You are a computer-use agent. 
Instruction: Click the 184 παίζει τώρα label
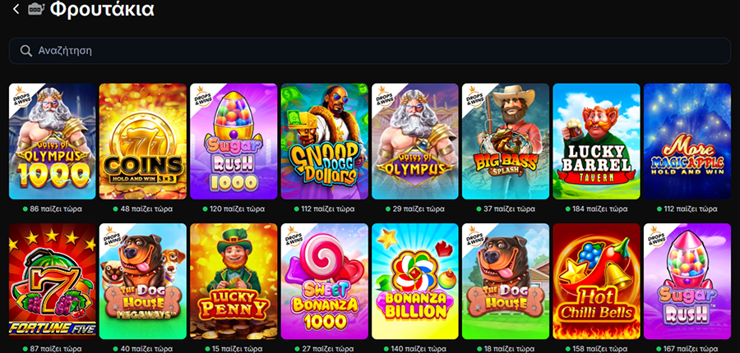(597, 209)
